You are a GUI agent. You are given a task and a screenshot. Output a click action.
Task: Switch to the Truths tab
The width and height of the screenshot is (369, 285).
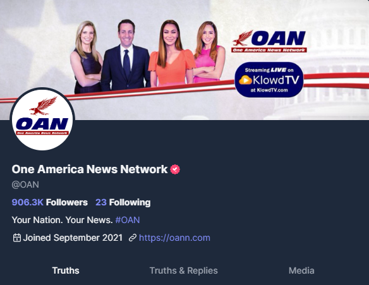coord(66,270)
